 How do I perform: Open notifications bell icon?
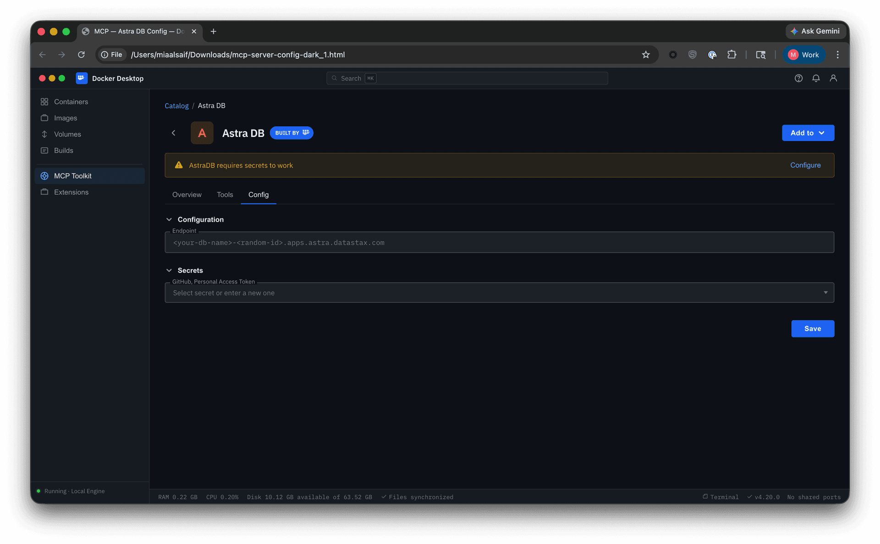pyautogui.click(x=816, y=78)
